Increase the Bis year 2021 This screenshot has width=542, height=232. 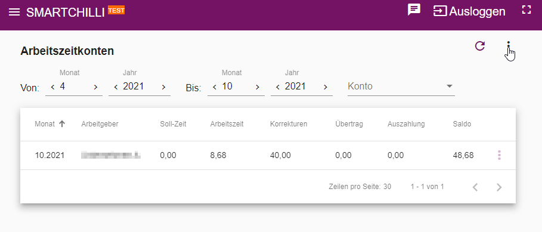click(326, 88)
